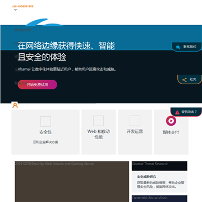Click the hero heading 在网络边缘获得快速、智能
This screenshot has width=202, height=202.
(x=66, y=46)
